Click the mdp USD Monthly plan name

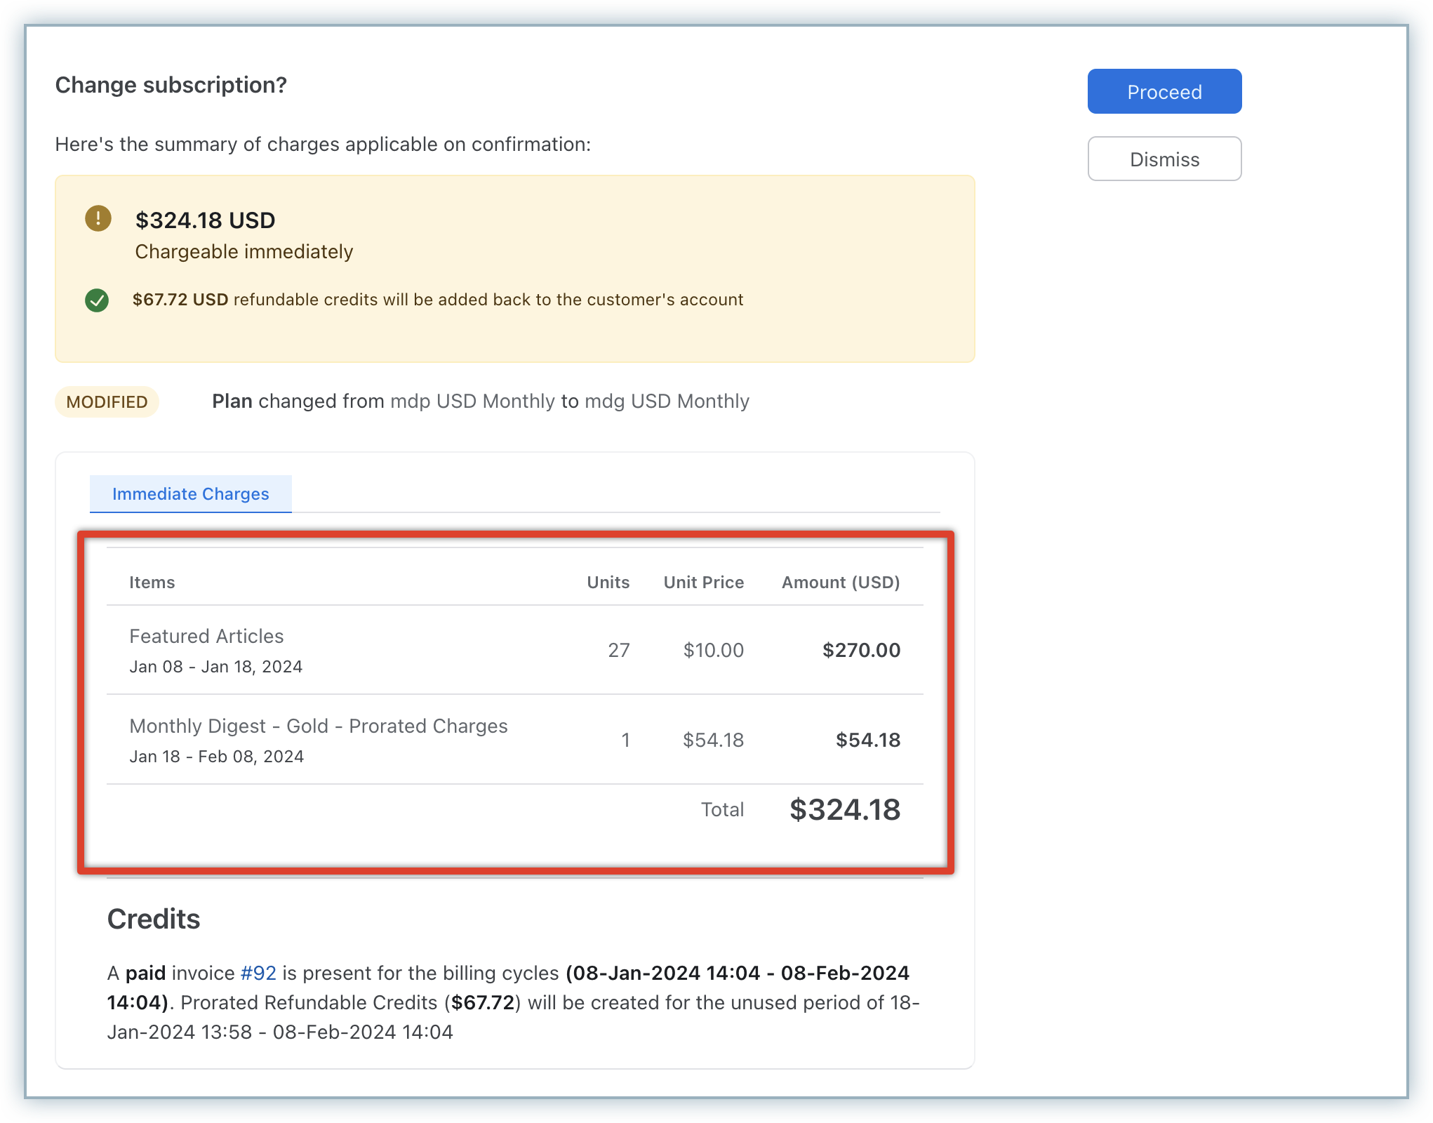point(472,401)
